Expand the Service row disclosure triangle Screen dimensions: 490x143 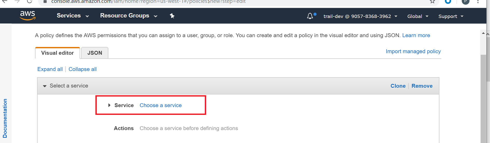point(109,105)
